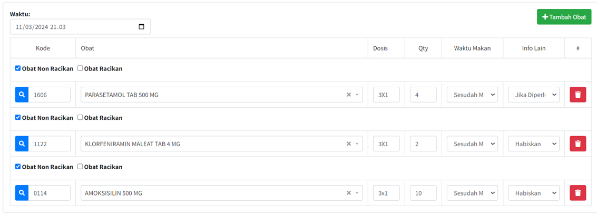Screen dimensions: 597x215
Task: Click the Dosis field for Klorfeniramin row
Action: click(386, 144)
